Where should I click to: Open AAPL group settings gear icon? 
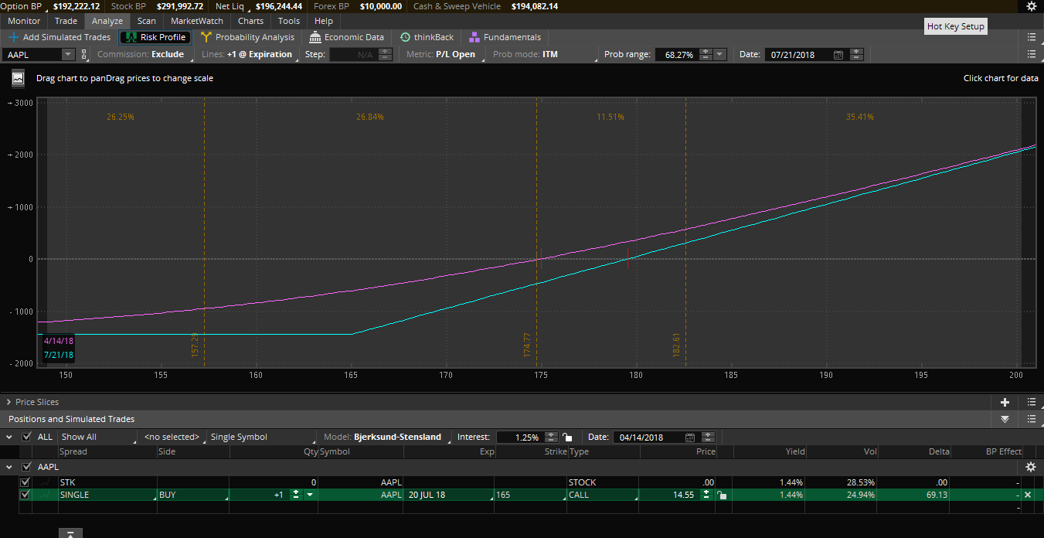(x=1030, y=467)
